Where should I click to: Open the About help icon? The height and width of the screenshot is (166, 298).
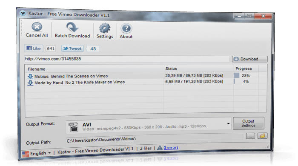pyautogui.click(x=126, y=29)
